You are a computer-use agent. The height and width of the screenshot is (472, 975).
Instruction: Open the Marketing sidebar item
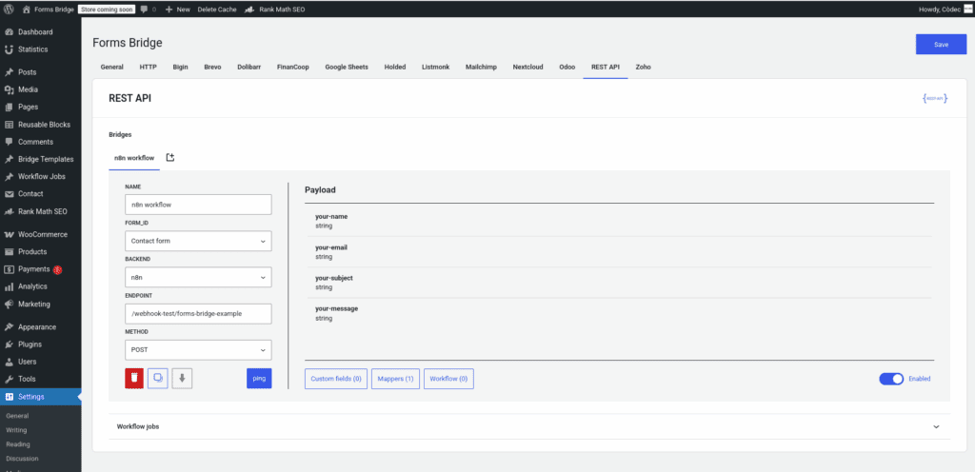tap(40, 304)
